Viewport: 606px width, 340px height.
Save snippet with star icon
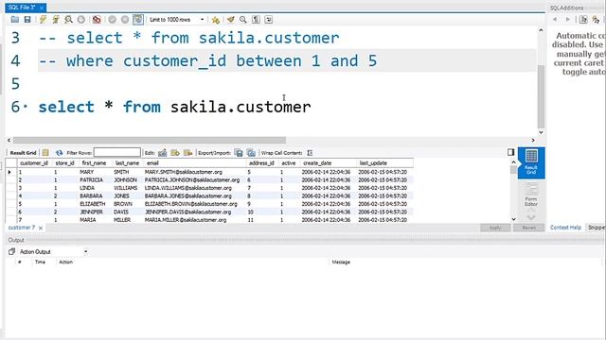[216, 19]
